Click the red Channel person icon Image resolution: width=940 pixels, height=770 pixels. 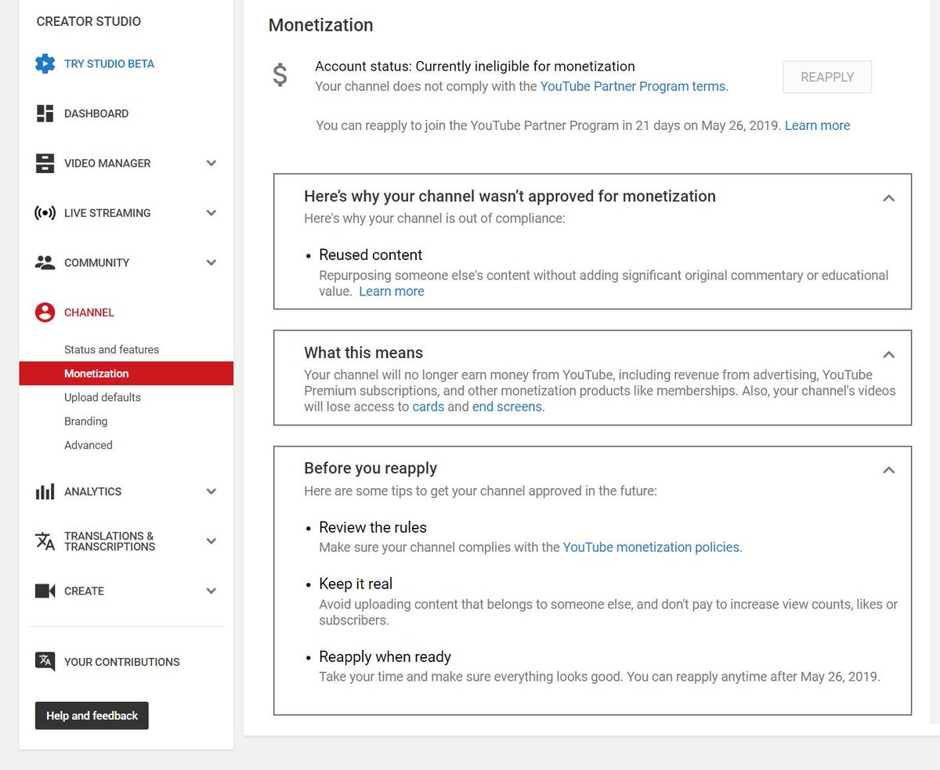pyautogui.click(x=45, y=313)
